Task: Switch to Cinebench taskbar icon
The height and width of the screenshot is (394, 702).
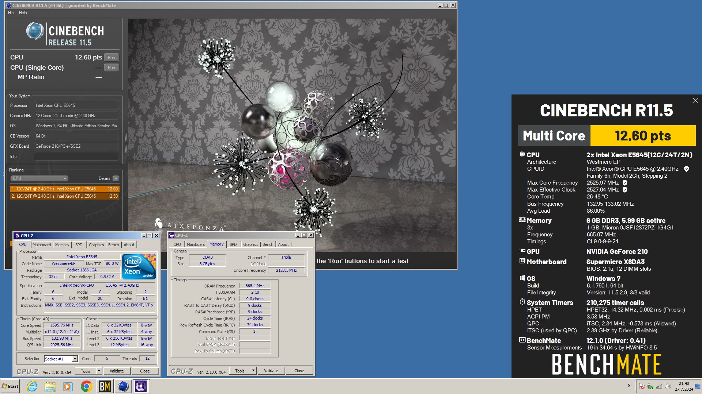Action: [x=123, y=386]
